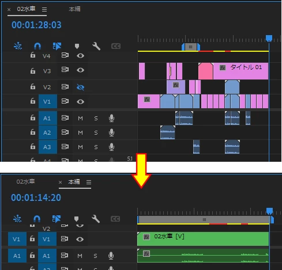Hide V4 track output with eye icon

pos(80,56)
